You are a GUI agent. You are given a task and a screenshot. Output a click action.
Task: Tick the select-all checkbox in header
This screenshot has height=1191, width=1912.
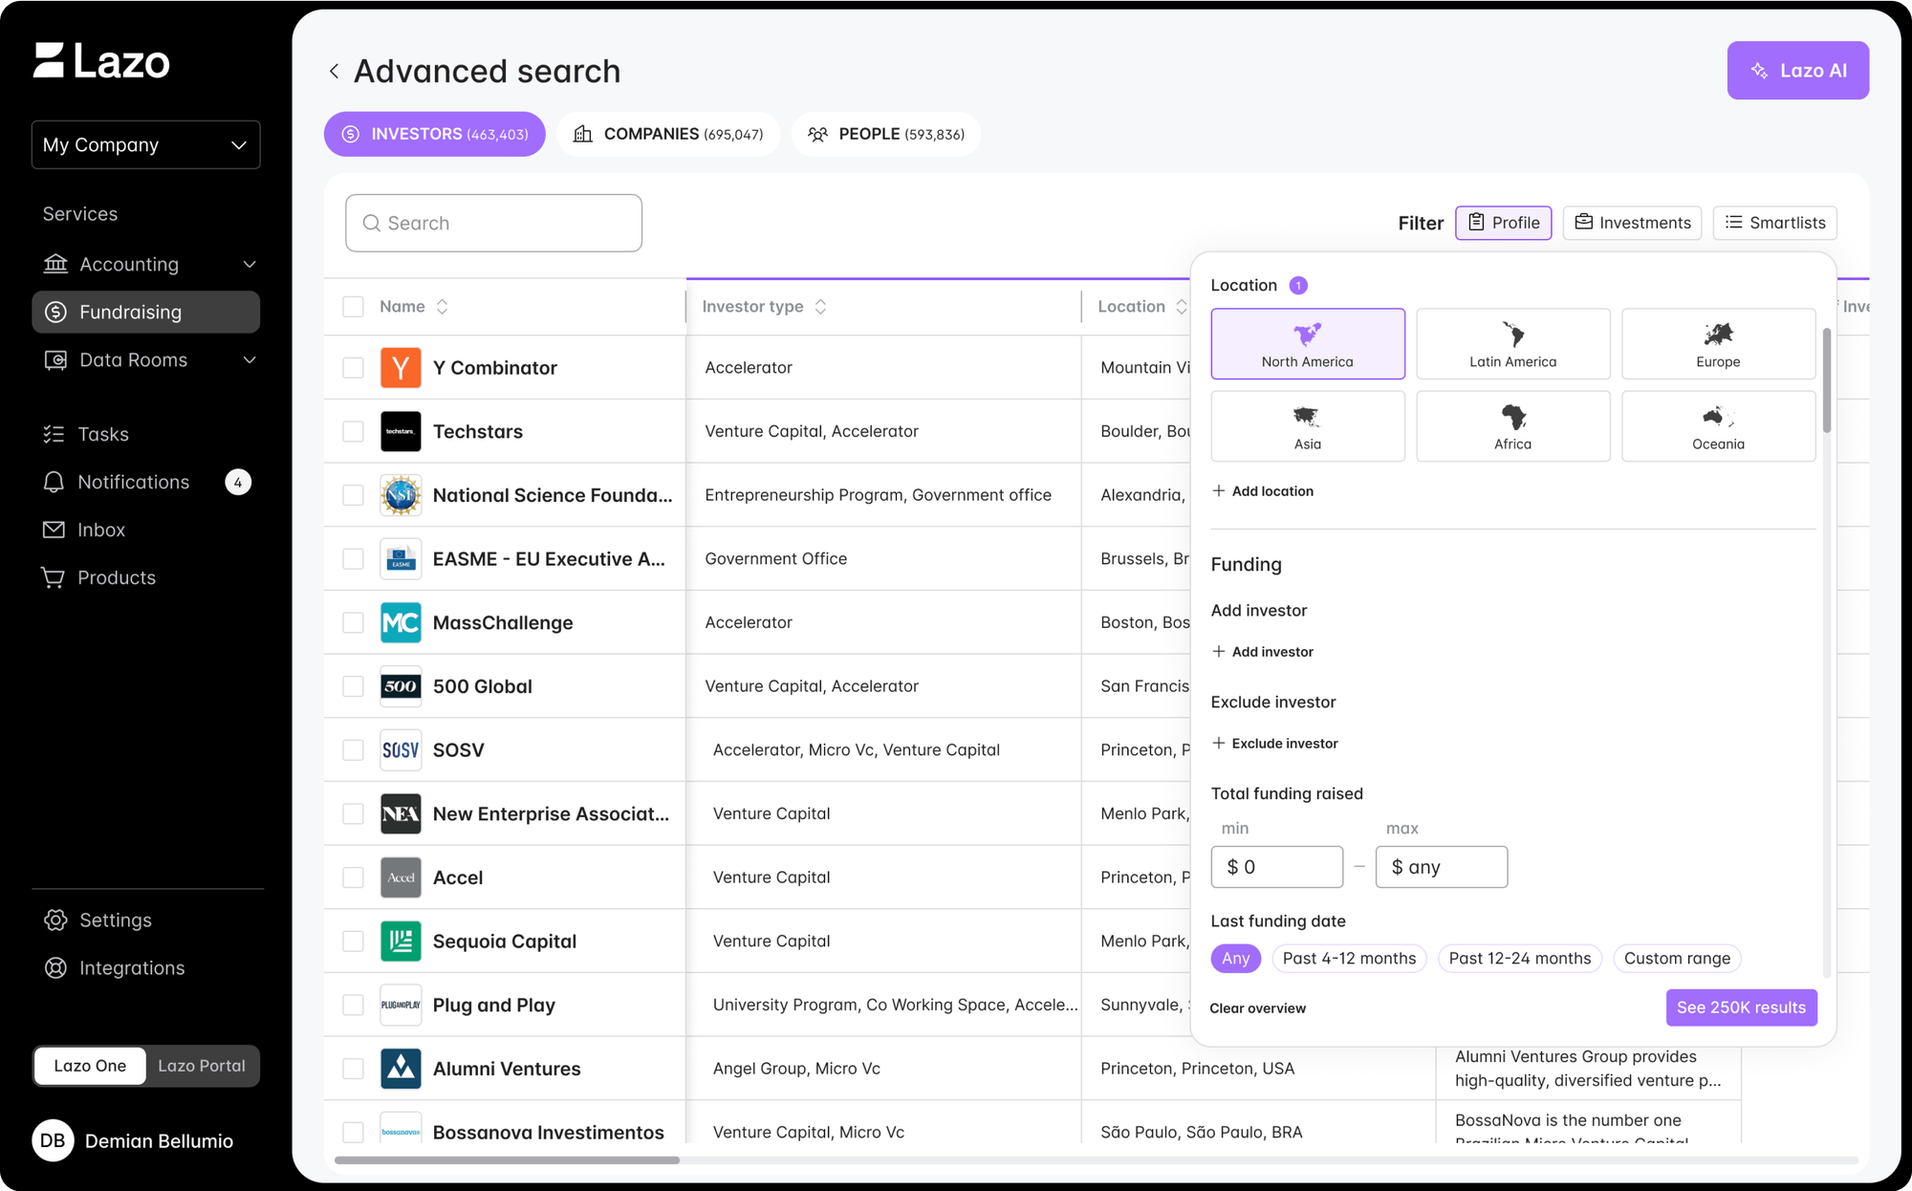[x=353, y=307]
